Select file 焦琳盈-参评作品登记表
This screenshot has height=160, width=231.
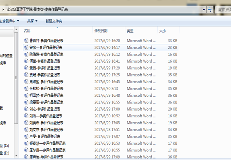pos(46,82)
